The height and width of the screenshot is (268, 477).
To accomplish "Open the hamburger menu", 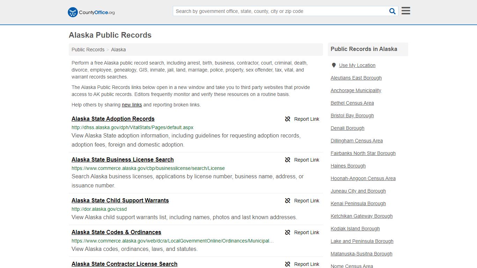I will click(x=406, y=11).
